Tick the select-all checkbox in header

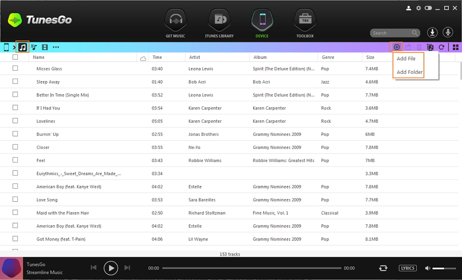click(x=15, y=57)
